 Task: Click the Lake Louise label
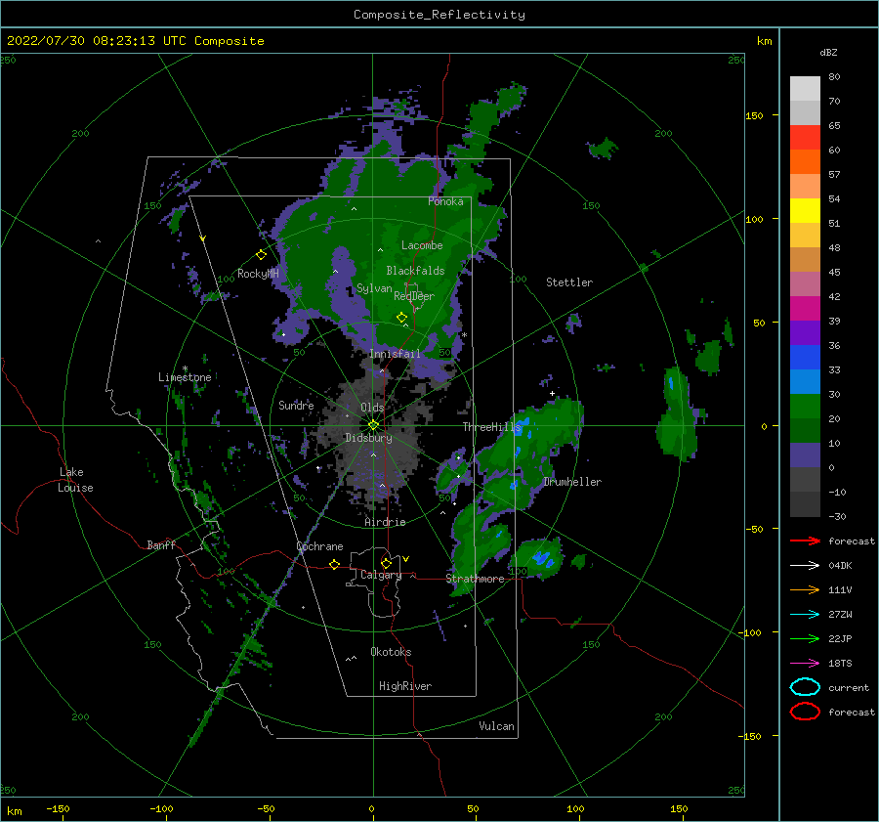[x=76, y=480]
